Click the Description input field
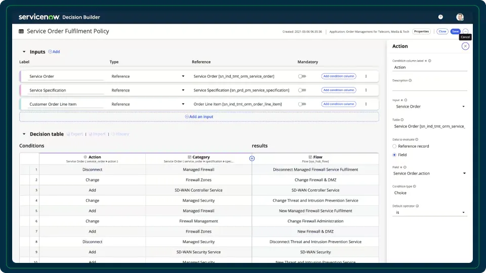Screen dimensions: 486x273 tap(430, 87)
